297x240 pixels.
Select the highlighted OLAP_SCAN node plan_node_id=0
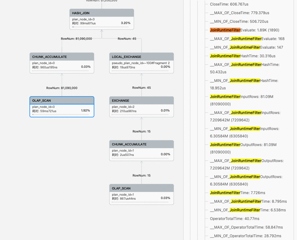click(62, 107)
